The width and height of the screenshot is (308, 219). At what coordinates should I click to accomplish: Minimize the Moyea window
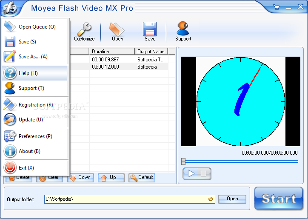(x=288, y=8)
